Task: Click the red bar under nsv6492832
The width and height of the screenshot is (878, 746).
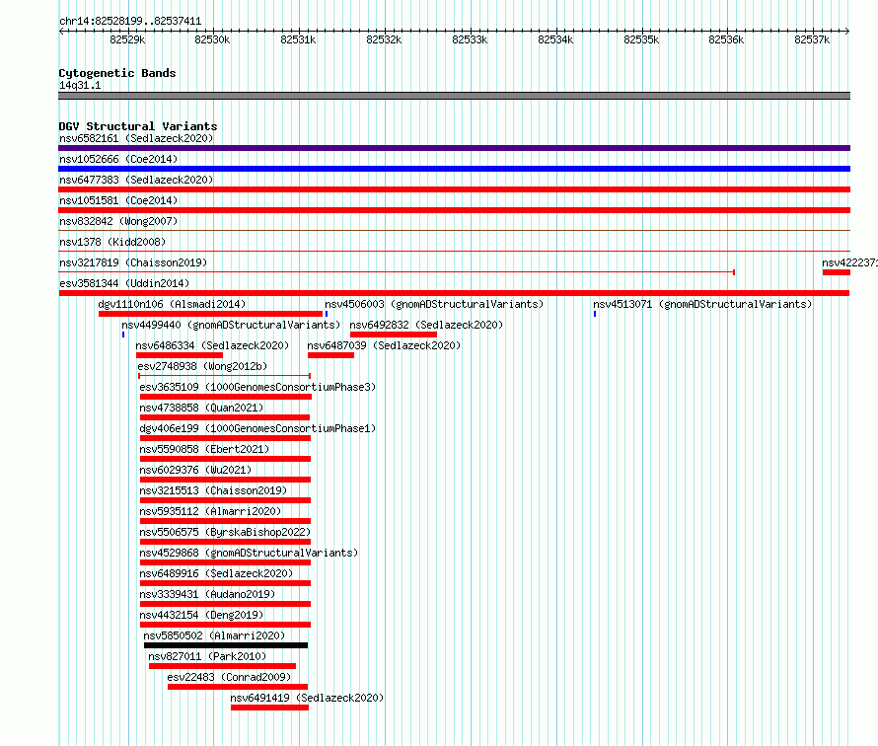Action: pyautogui.click(x=394, y=335)
